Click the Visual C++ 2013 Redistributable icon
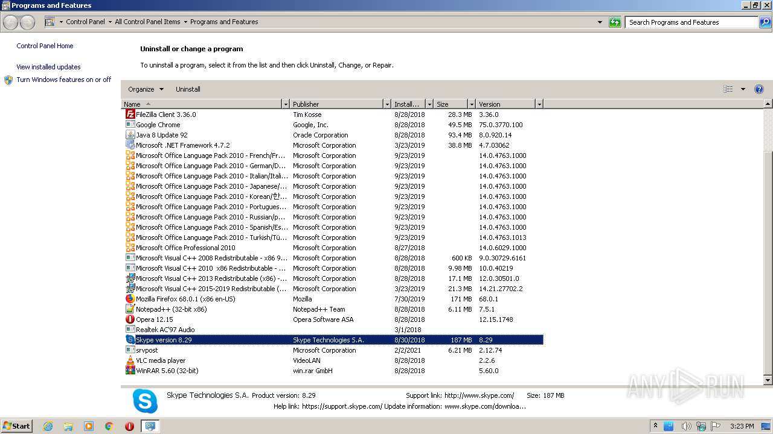Screen dimensions: 773x434 (130, 278)
